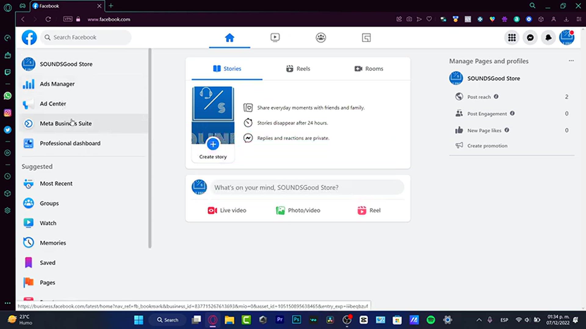Open Groups in the left sidebar
Image resolution: width=586 pixels, height=329 pixels.
click(84, 203)
